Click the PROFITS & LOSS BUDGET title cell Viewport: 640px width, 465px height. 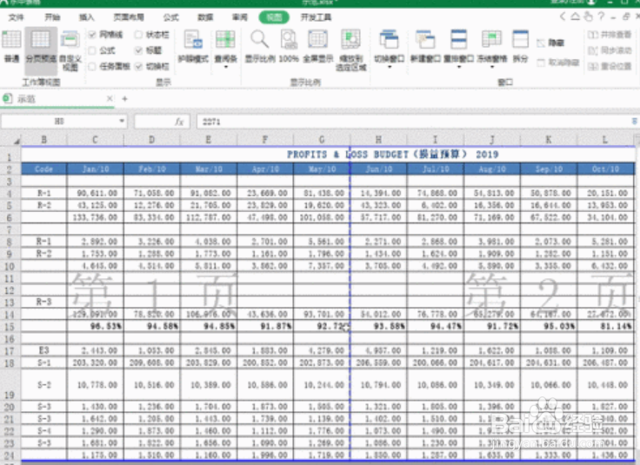[x=392, y=155]
